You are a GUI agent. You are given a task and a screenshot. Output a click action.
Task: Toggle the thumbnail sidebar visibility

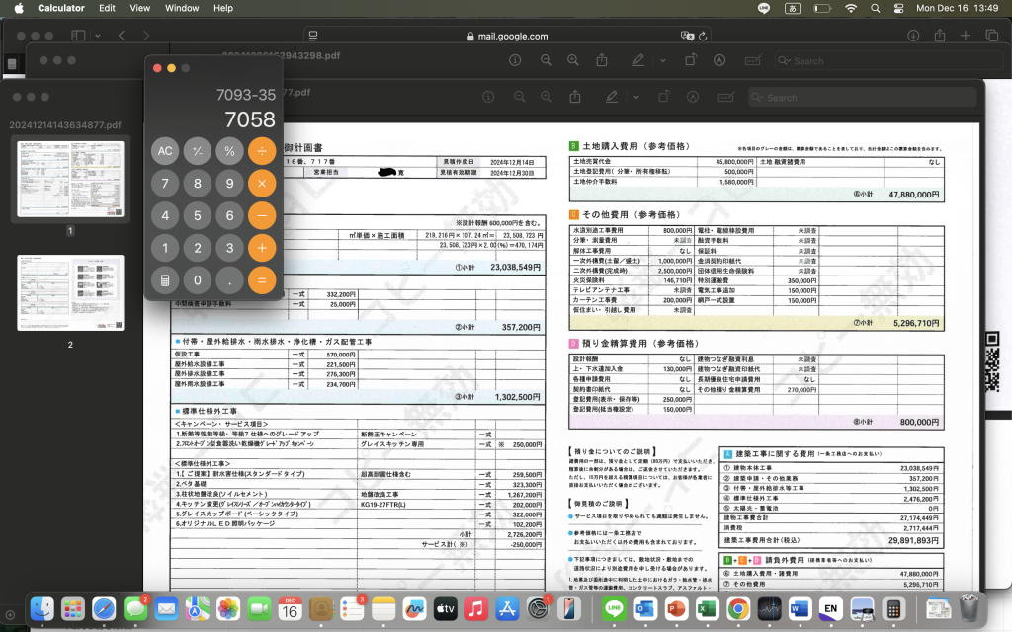(76, 33)
